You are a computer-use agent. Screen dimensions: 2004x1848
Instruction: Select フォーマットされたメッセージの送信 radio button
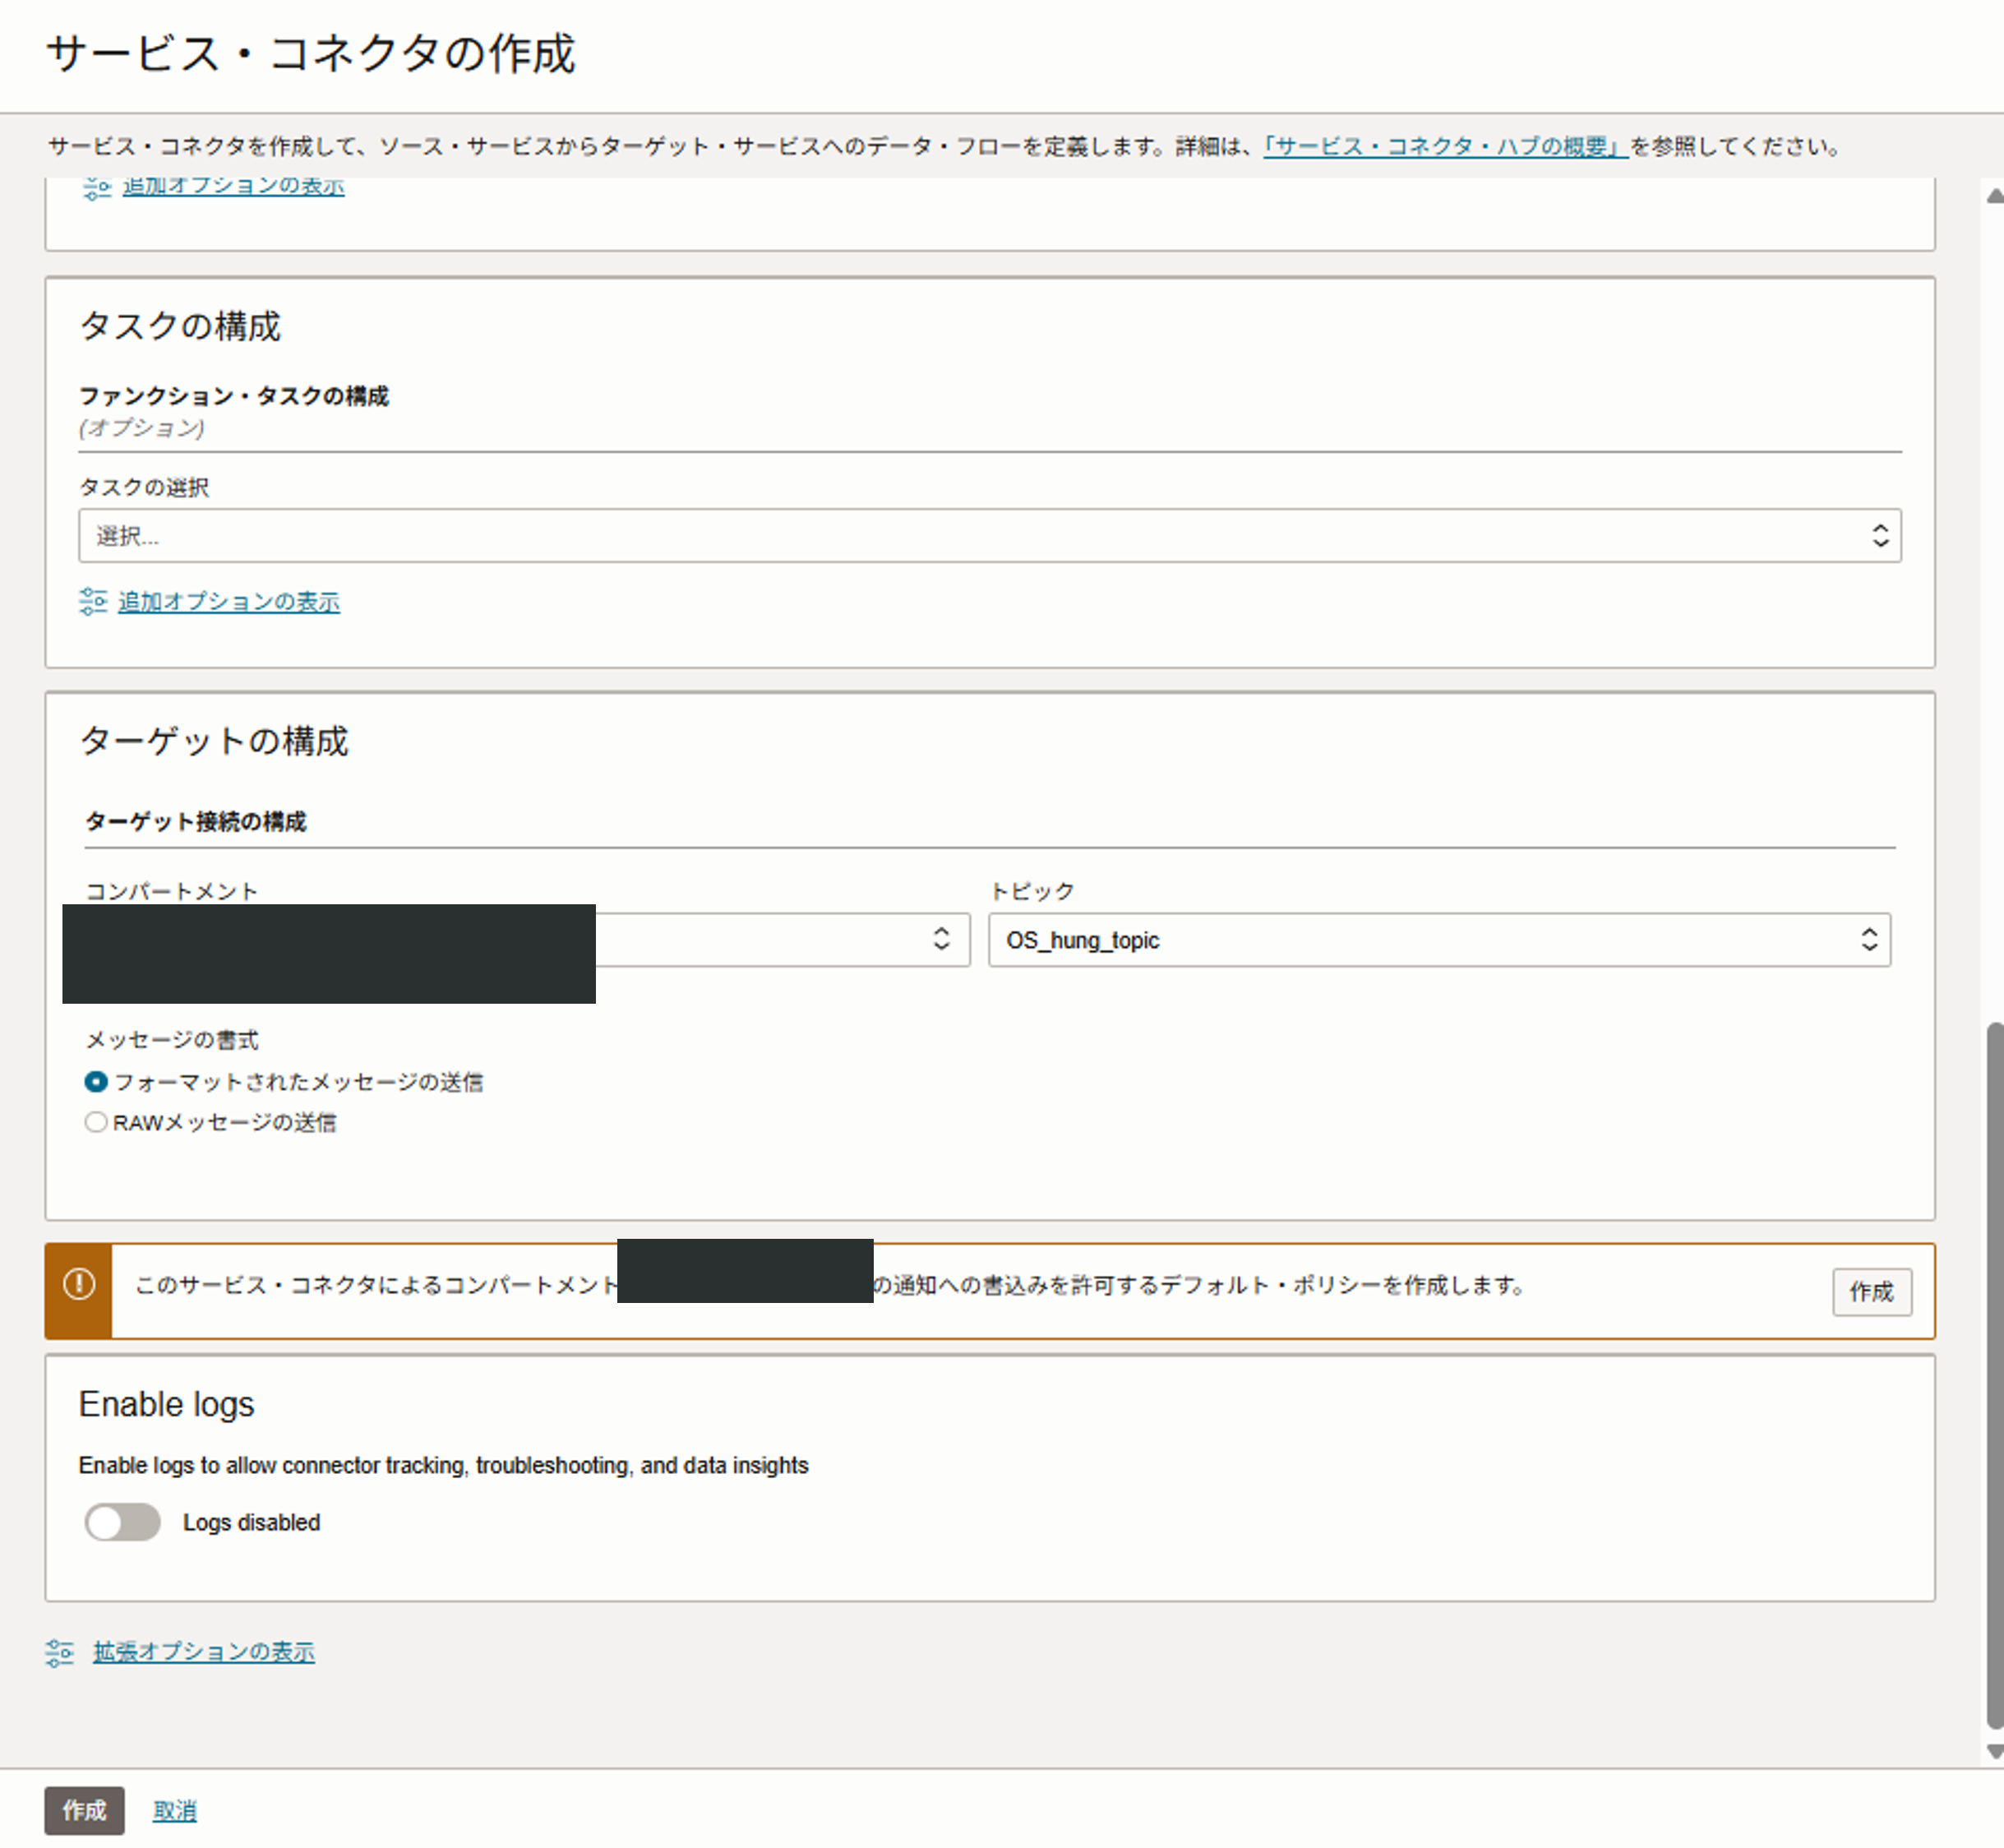(x=96, y=1082)
